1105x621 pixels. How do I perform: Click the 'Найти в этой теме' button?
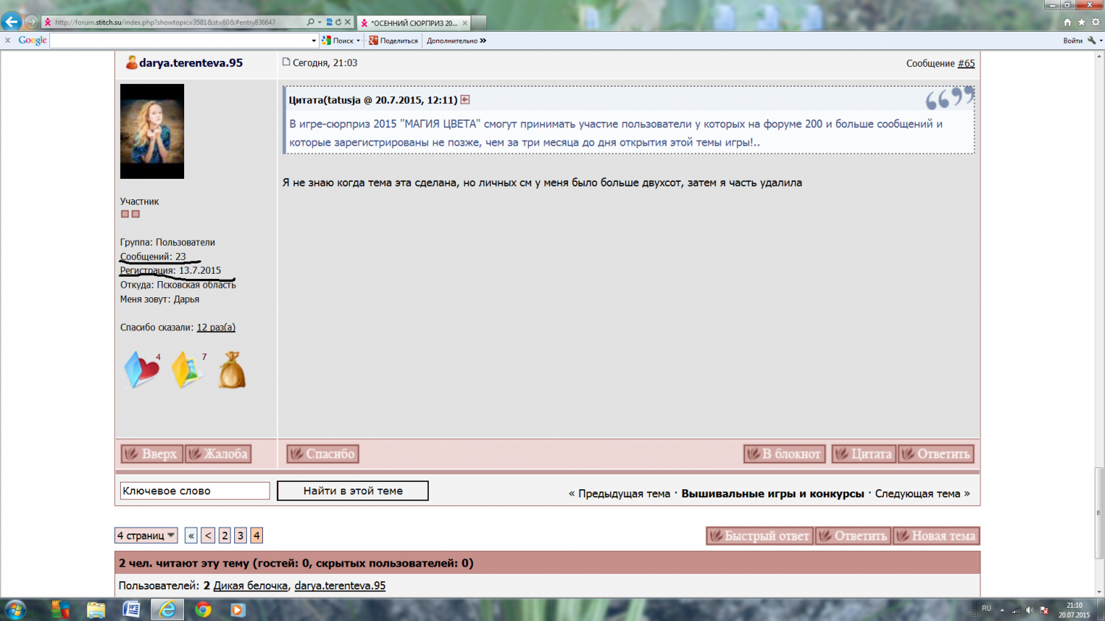click(352, 491)
